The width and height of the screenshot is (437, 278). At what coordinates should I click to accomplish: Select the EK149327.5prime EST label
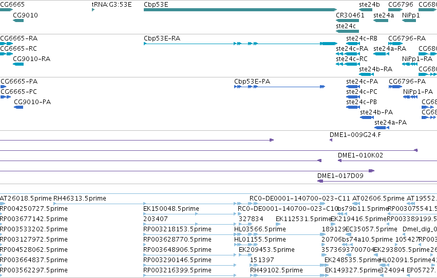353,270
